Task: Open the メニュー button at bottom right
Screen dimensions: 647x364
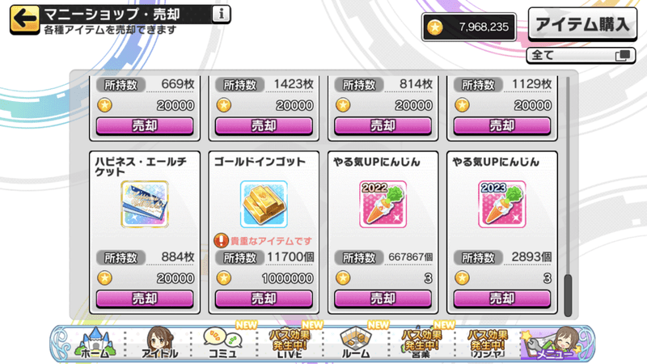Action: (556, 342)
